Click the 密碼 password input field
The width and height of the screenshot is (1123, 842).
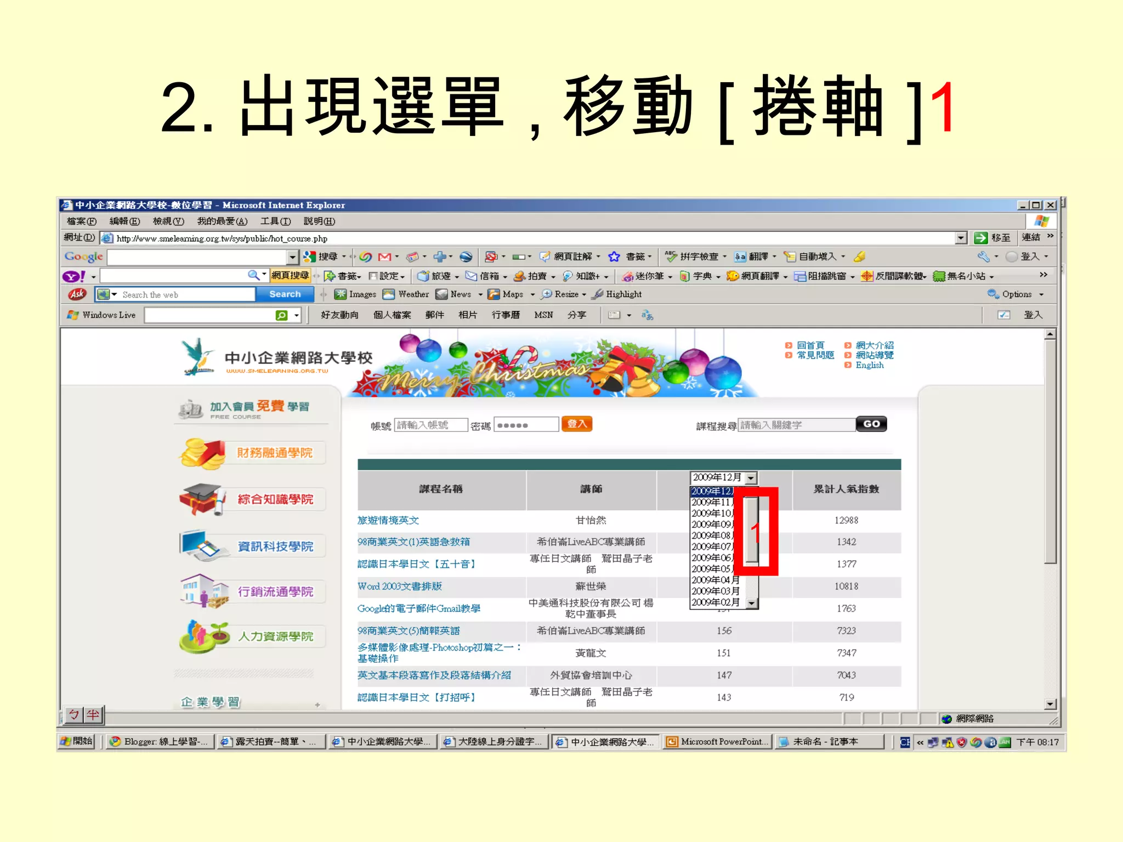coord(526,425)
